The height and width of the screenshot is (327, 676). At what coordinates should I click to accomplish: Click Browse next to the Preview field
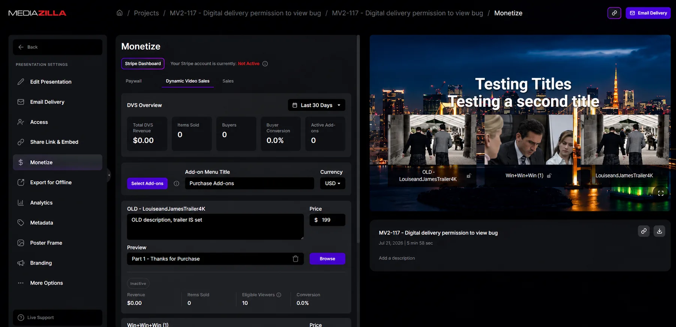[327, 259]
